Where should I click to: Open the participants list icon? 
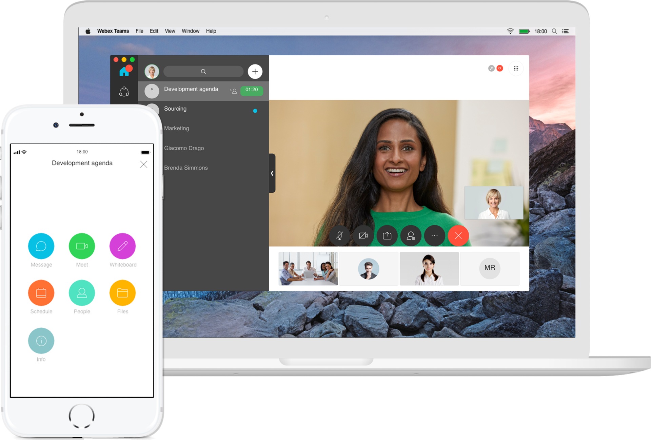coord(411,235)
